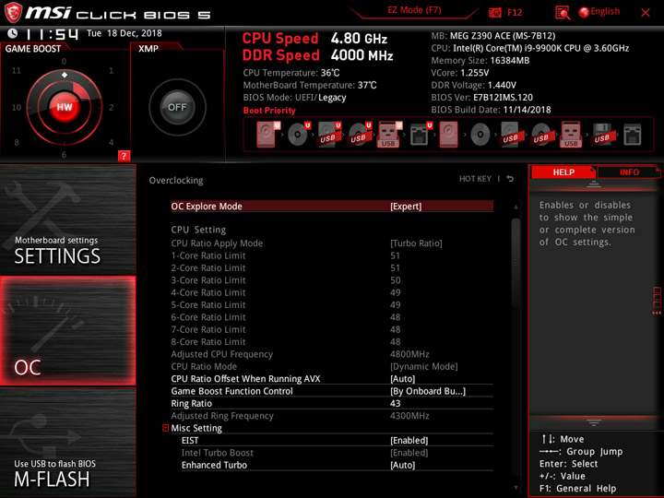
Task: Click the Help panel bottom drag handle
Action: (x=594, y=422)
